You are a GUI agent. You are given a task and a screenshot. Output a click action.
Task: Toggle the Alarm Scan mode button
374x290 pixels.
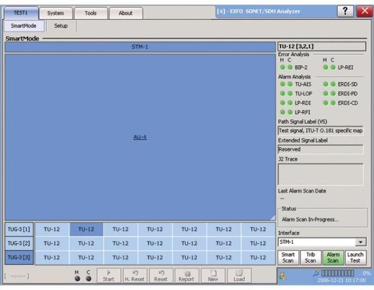coord(333,258)
